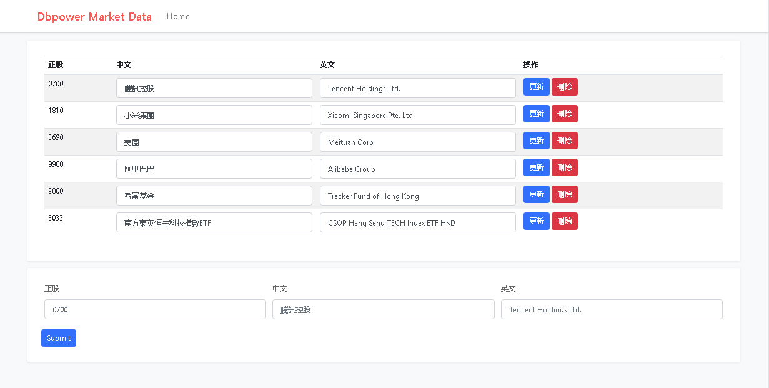Delete the 2800 Tracker Fund row

(x=565, y=194)
